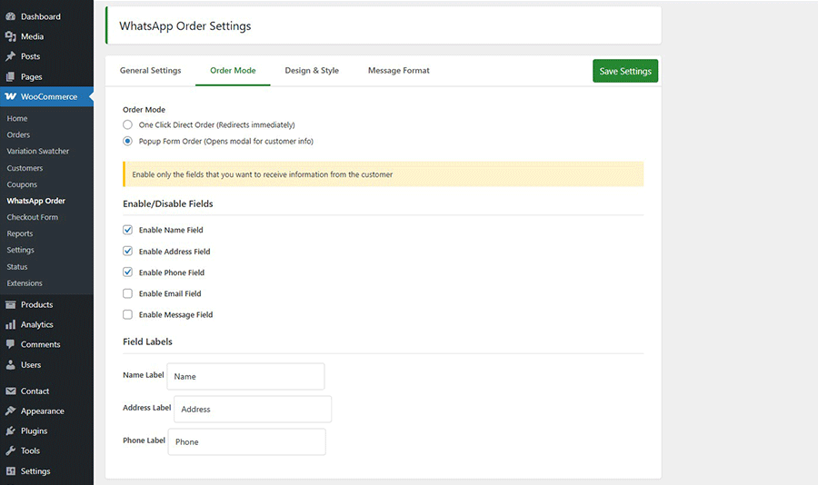Click the Pages icon in the sidebar
The image size is (818, 485).
coord(10,76)
